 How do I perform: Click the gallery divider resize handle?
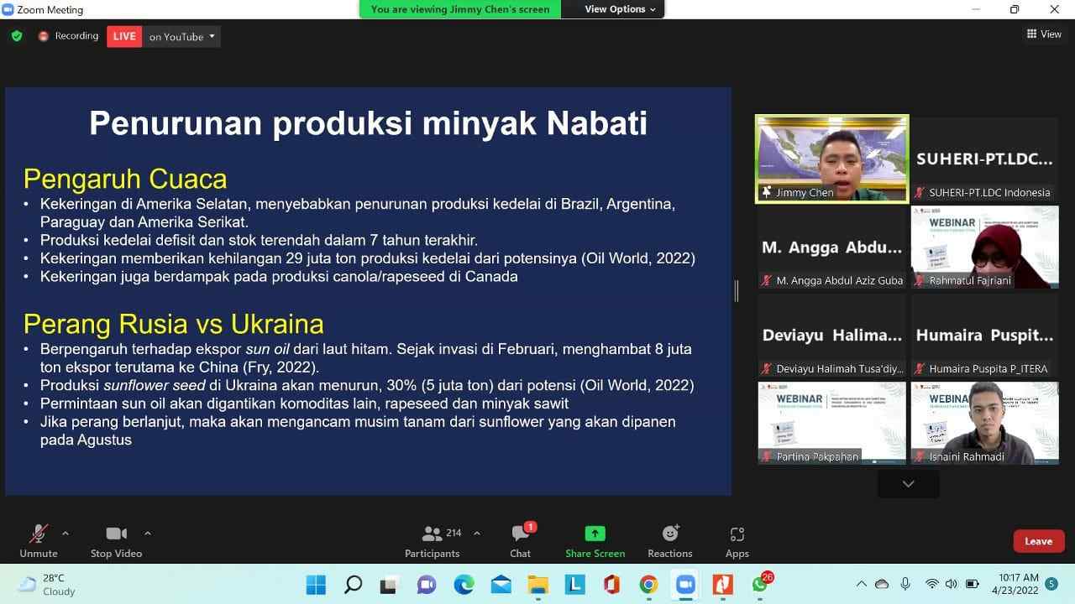point(737,290)
